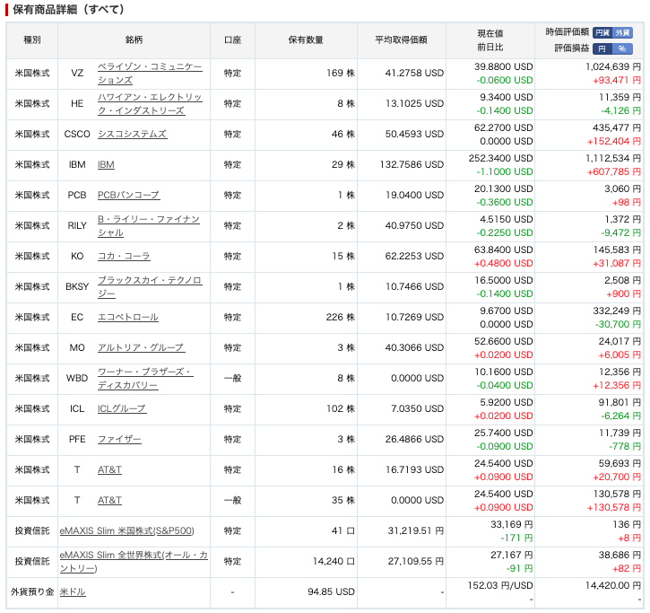Open the IBM stock detail link

(x=106, y=165)
